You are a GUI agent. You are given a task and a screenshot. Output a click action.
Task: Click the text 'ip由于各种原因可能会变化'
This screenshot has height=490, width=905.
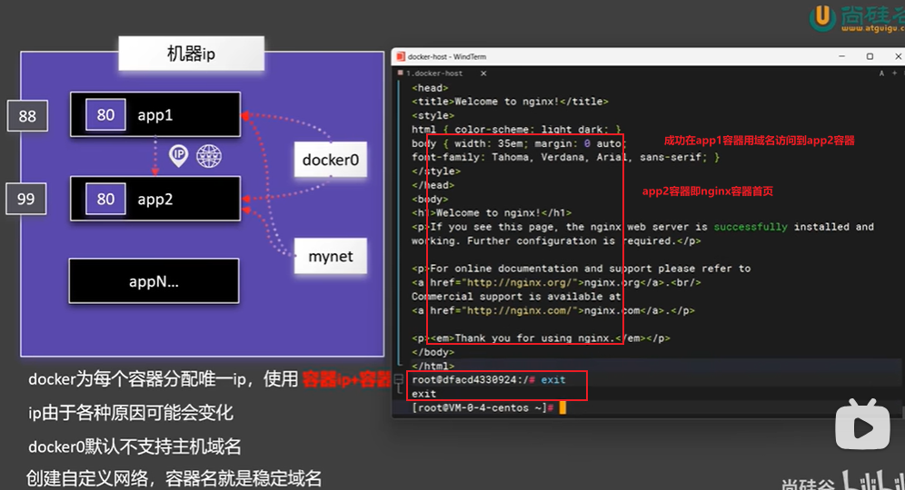[131, 413]
